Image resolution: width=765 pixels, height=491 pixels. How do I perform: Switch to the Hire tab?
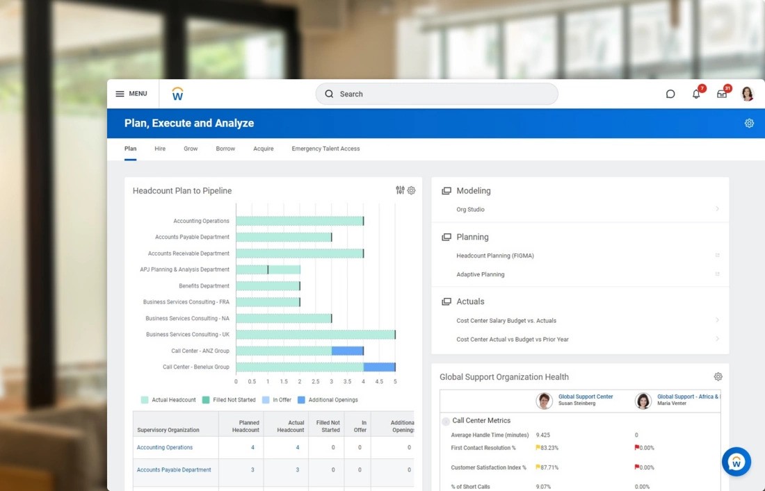pyautogui.click(x=160, y=148)
